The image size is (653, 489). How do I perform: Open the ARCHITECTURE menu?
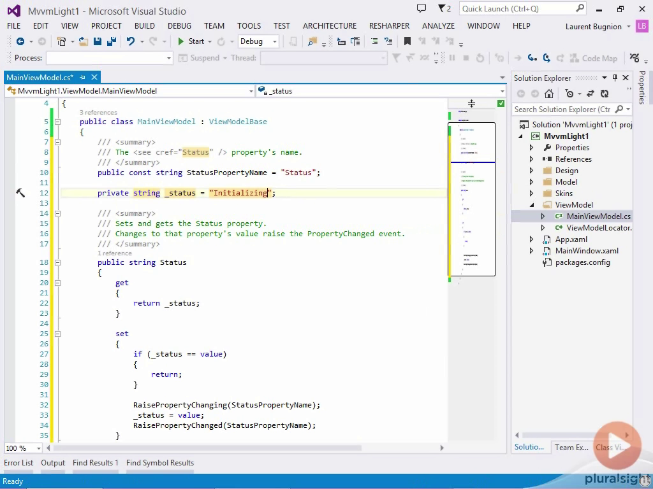pos(330,25)
